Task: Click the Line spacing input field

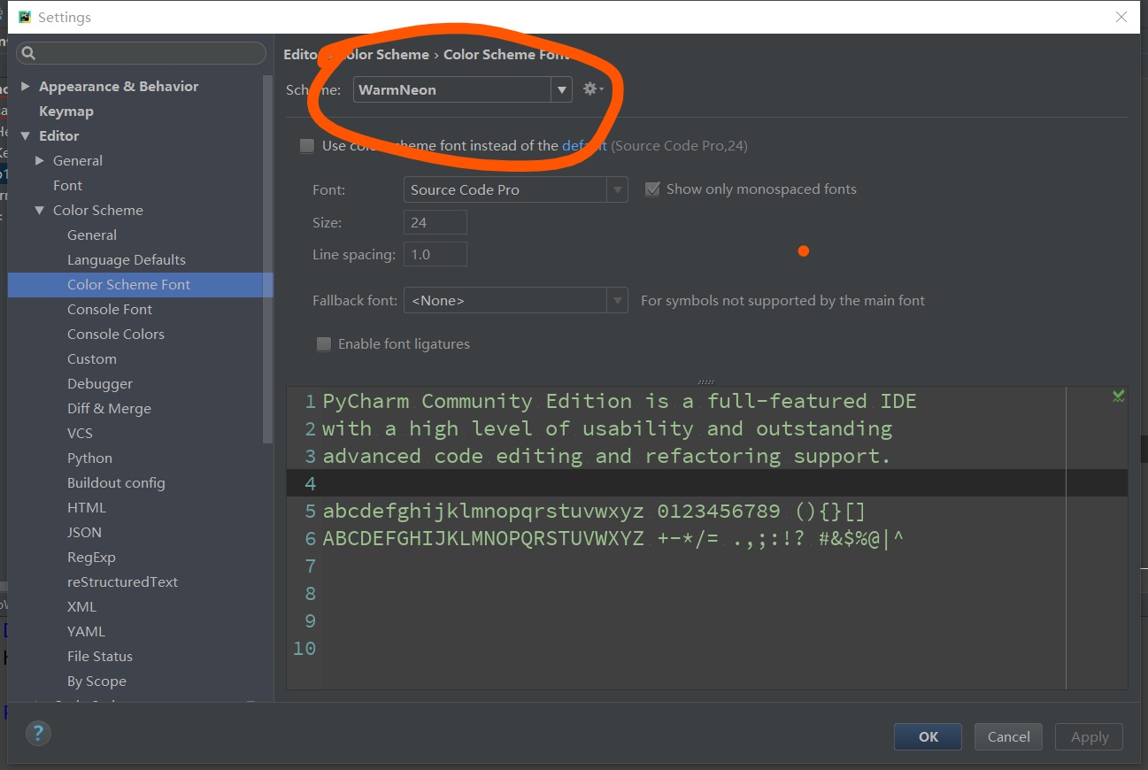Action: (435, 254)
